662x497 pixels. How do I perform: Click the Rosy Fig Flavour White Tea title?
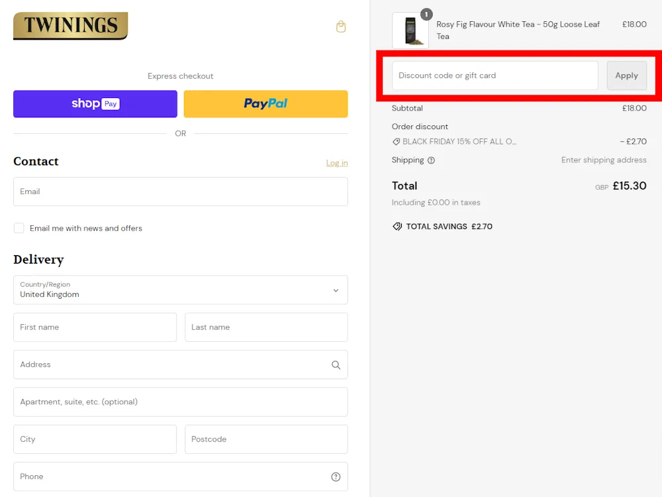pyautogui.click(x=518, y=30)
